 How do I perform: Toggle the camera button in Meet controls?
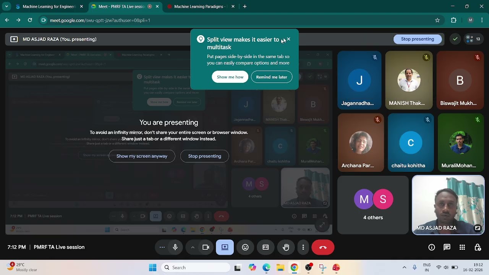(x=206, y=247)
